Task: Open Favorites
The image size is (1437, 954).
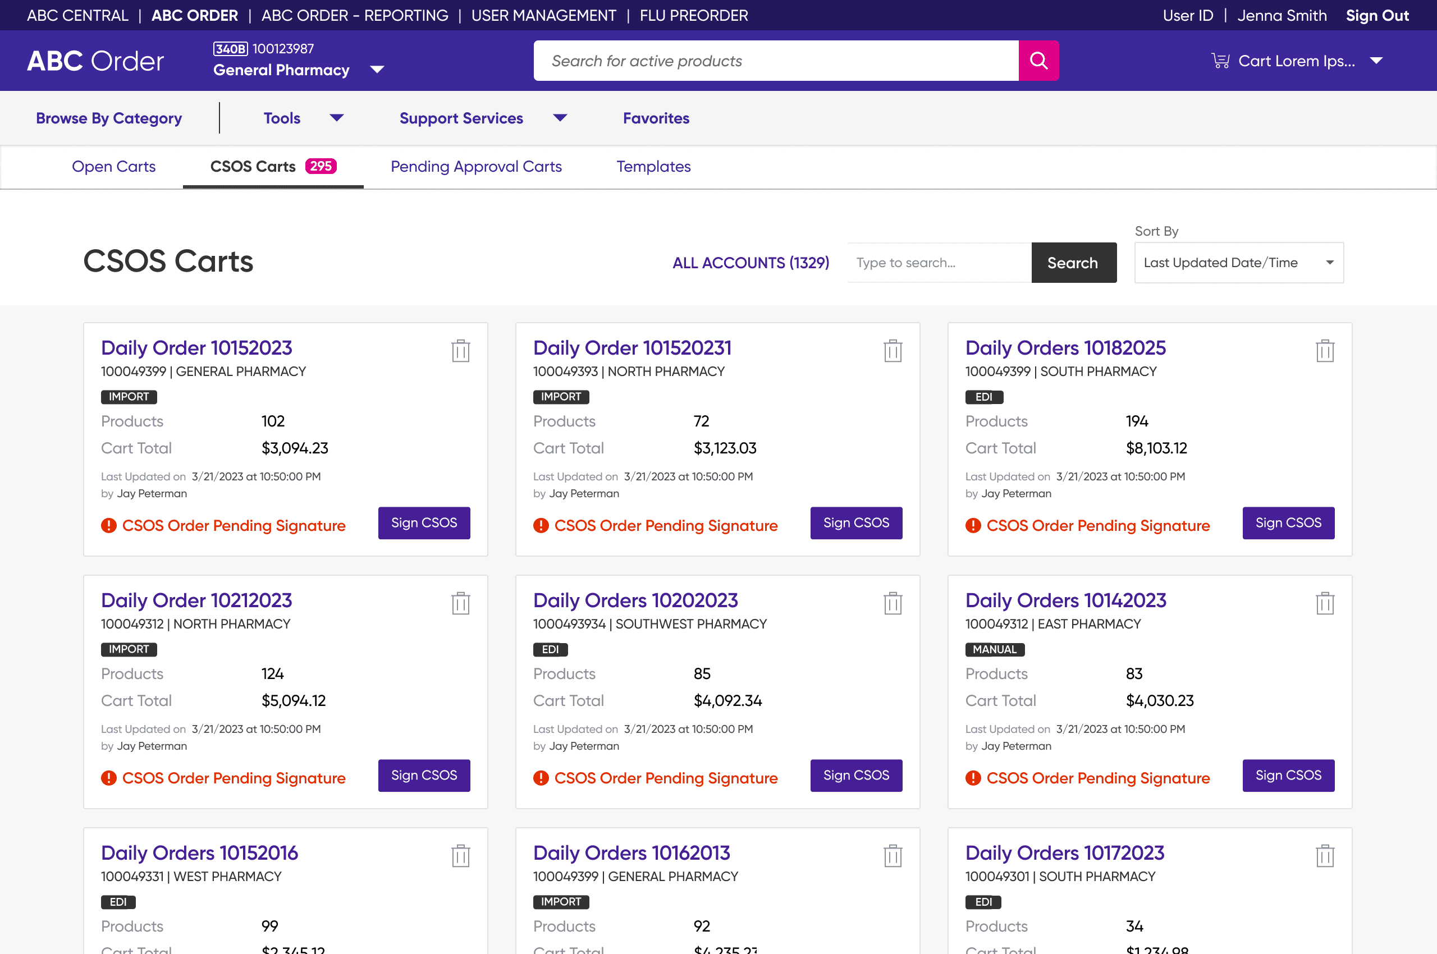Action: point(656,118)
